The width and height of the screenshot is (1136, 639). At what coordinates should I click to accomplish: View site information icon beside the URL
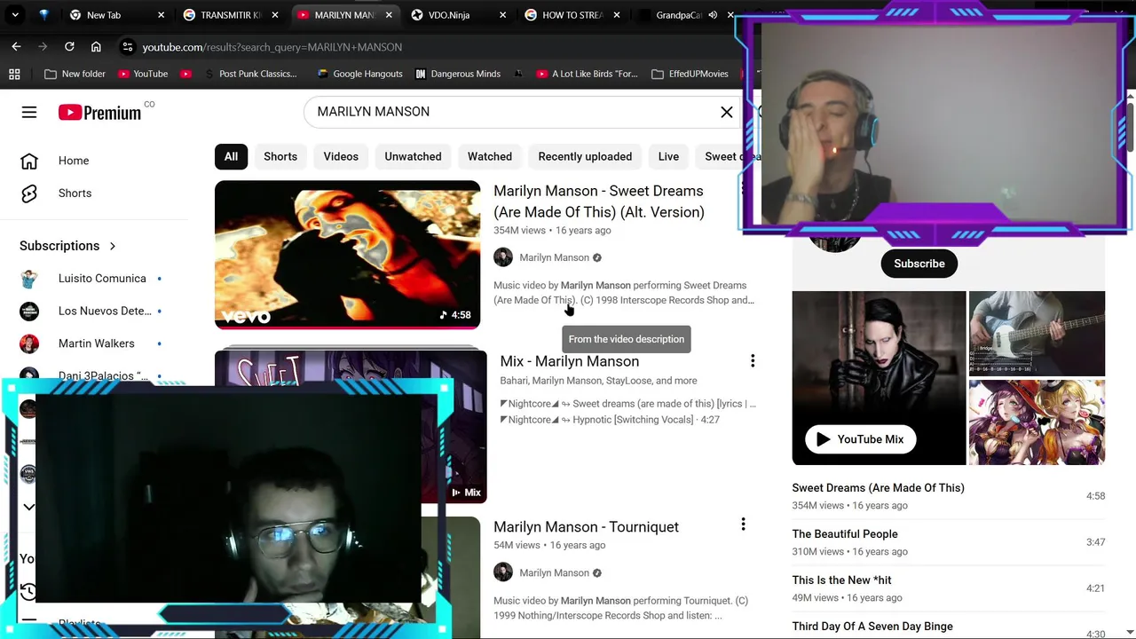[x=128, y=46]
